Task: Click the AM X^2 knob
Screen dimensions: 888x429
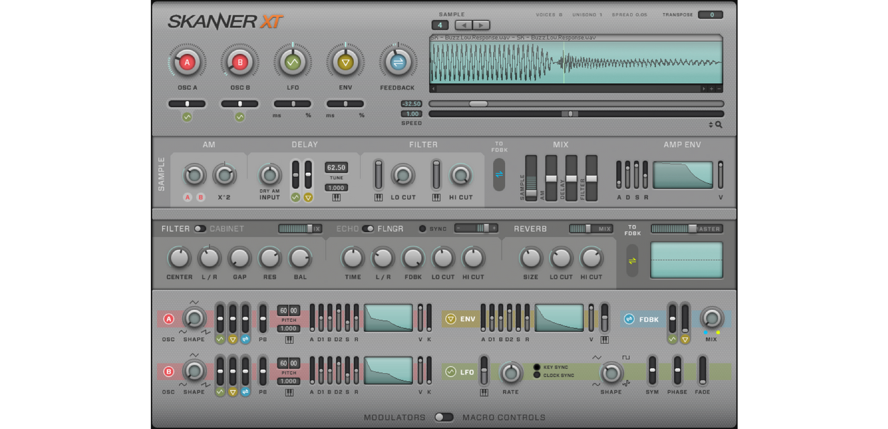Action: [x=225, y=175]
